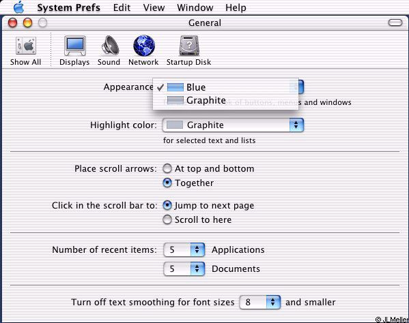Open the Highlight color dropdown
The width and height of the screenshot is (409, 323).
click(233, 125)
